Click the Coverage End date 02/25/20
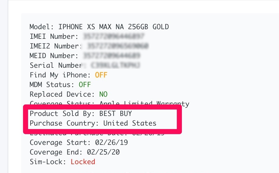279x173 pixels. point(103,152)
